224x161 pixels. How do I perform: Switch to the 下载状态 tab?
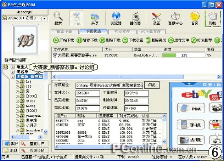point(94,31)
